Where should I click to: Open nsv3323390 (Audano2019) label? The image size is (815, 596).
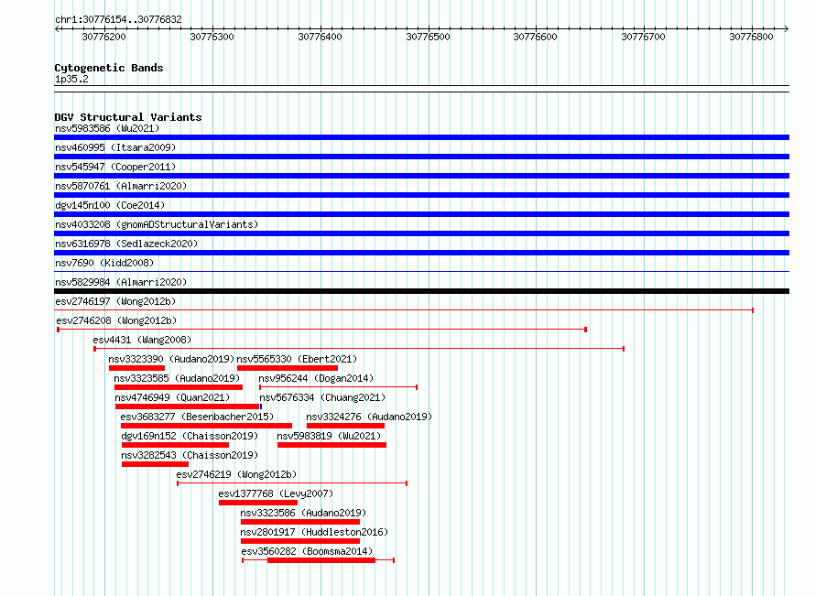click(x=171, y=359)
